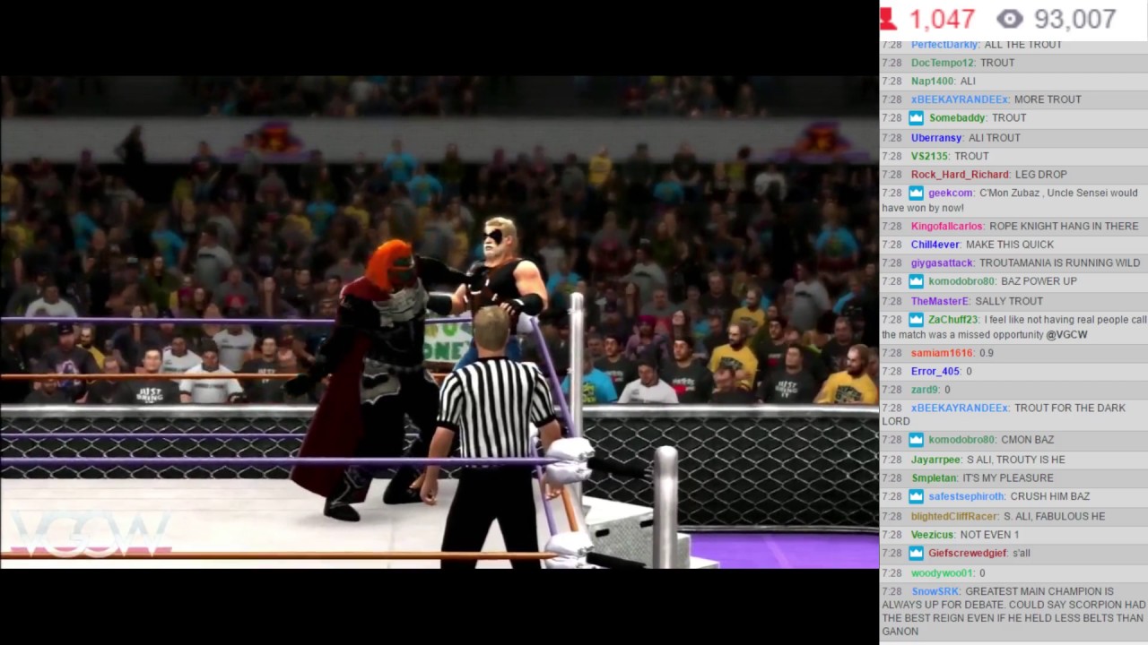Click the 'TROUTAMANIA IS RUNNING WILD' message
Screen dimensions: 1148x645
pos(1059,263)
